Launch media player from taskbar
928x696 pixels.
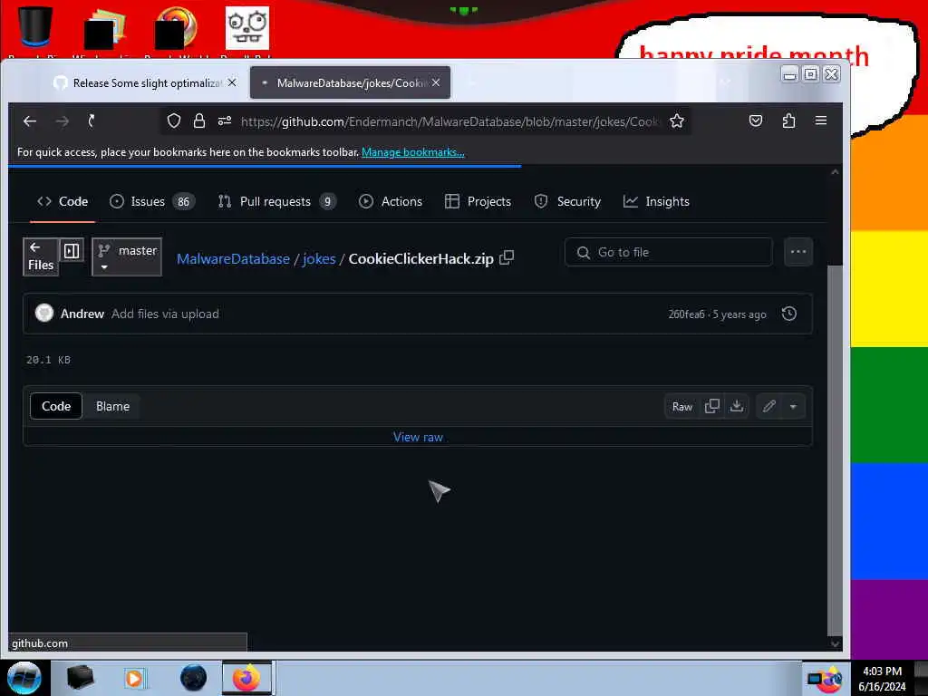pyautogui.click(x=134, y=678)
